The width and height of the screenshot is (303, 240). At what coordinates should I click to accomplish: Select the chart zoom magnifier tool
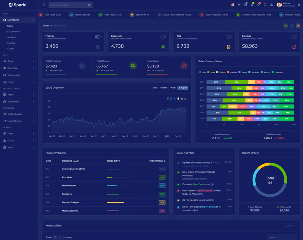point(175,98)
